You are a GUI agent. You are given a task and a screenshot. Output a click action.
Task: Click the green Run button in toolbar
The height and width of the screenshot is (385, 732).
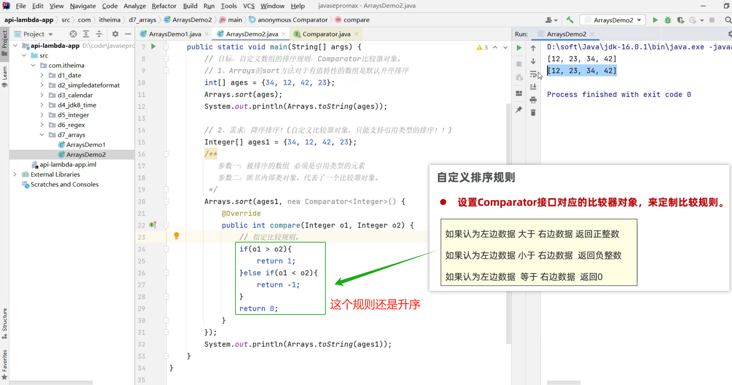coord(655,20)
